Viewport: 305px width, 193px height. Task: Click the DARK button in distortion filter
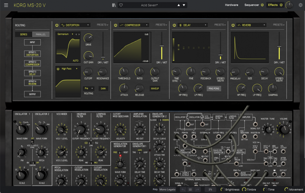click(103, 88)
